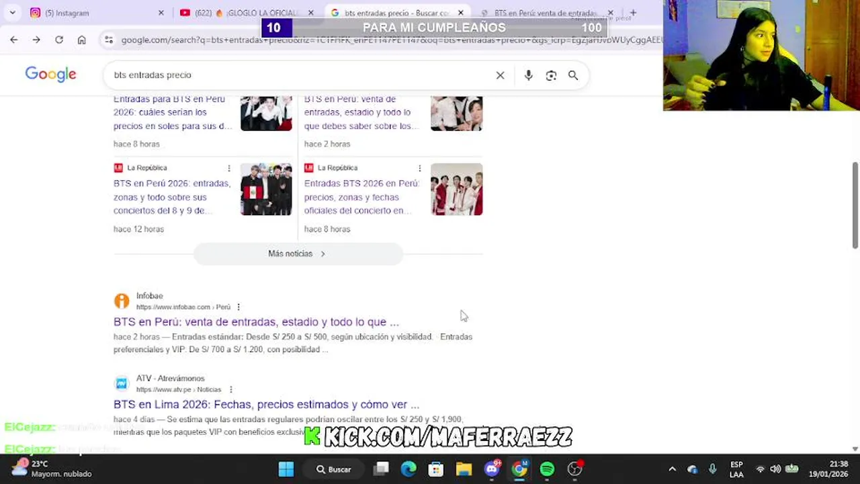Screen dimensions: 860x484
Task: Start voice search with microphone icon
Action: 529,75
